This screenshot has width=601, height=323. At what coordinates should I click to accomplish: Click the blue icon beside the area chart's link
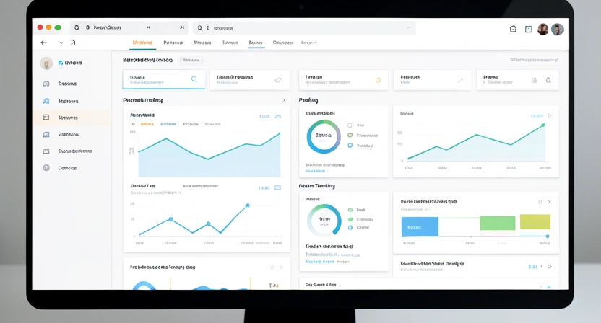tap(278, 116)
